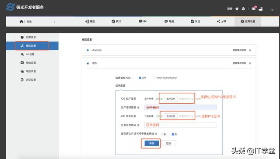Select 是 to use the production certificate for development

point(162,134)
